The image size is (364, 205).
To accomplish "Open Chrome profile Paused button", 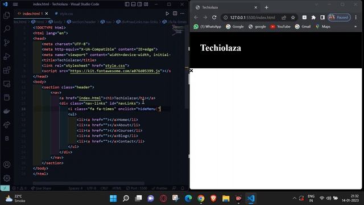I will pyautogui.click(x=339, y=18).
